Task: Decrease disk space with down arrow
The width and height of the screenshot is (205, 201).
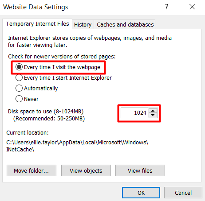Action: [x=153, y=115]
